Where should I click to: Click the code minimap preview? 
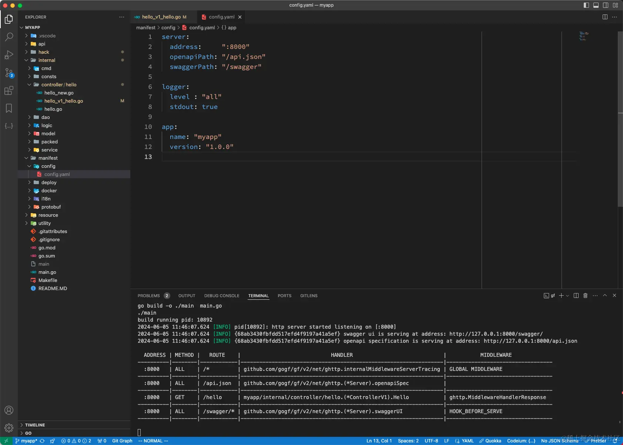click(x=584, y=36)
